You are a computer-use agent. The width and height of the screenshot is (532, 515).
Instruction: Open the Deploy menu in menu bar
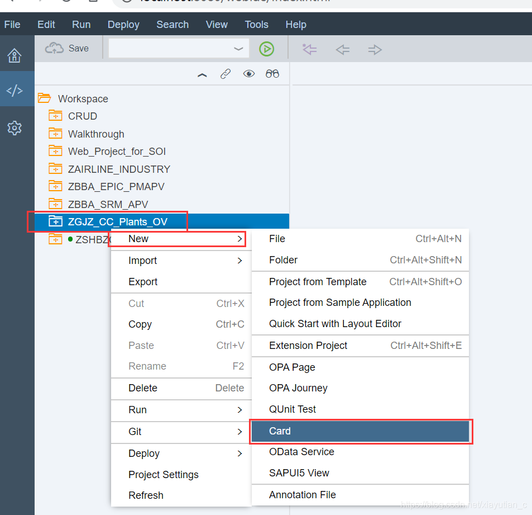point(123,25)
